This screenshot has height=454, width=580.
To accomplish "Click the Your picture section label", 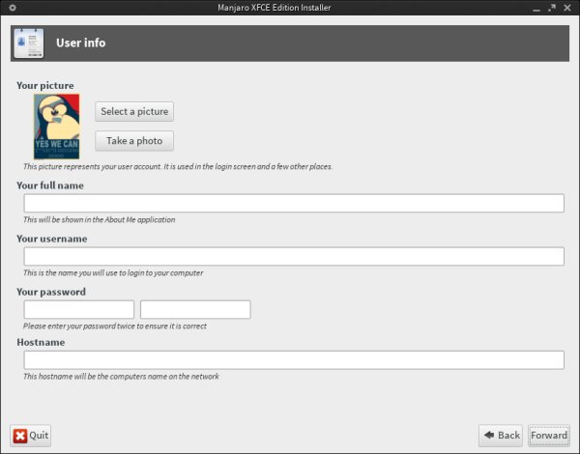I will click(x=44, y=86).
